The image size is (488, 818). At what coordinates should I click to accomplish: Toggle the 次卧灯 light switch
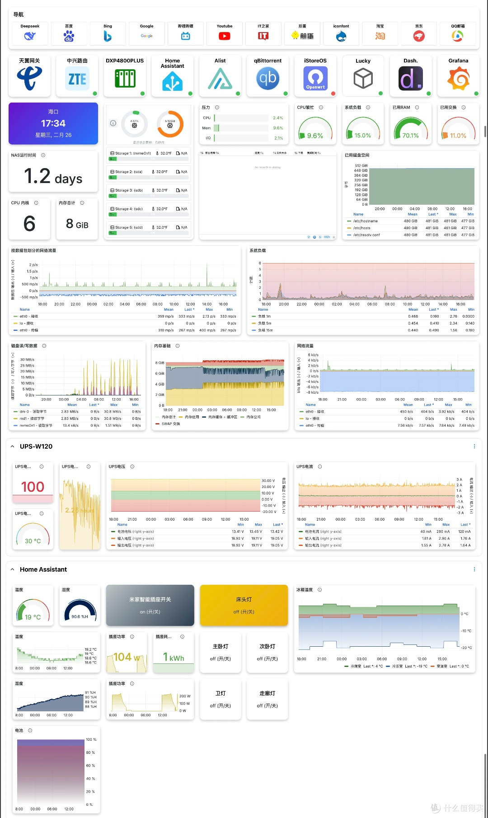[267, 652]
